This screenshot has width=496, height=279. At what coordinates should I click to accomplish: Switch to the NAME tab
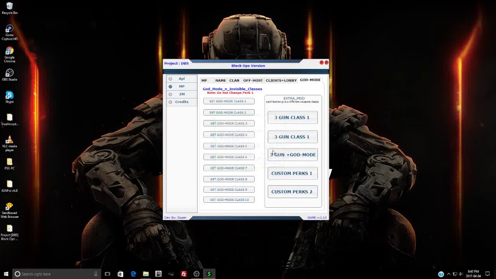coord(220,80)
